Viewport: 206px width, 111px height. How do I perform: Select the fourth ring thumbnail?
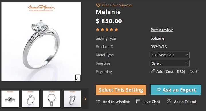click(72, 99)
